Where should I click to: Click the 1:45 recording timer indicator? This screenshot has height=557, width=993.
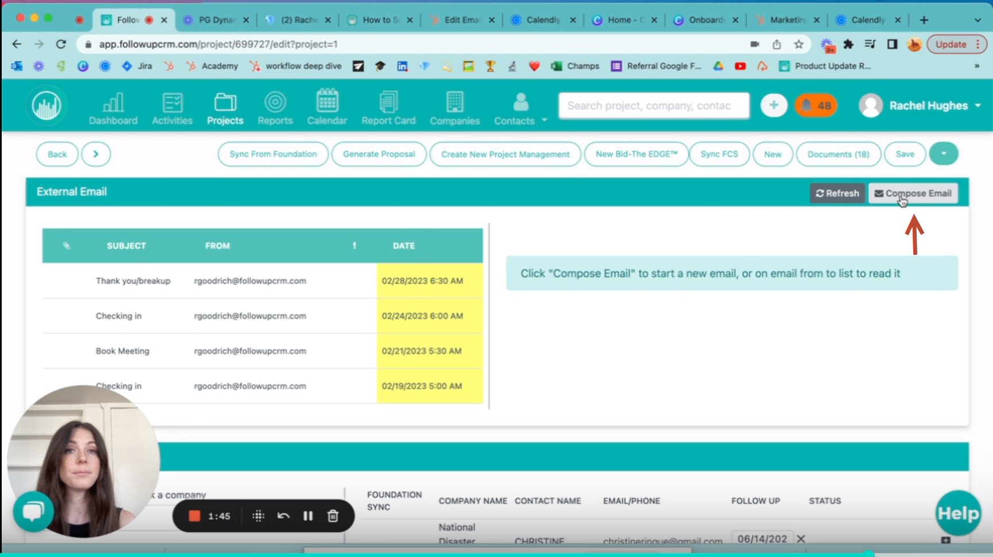click(x=220, y=516)
